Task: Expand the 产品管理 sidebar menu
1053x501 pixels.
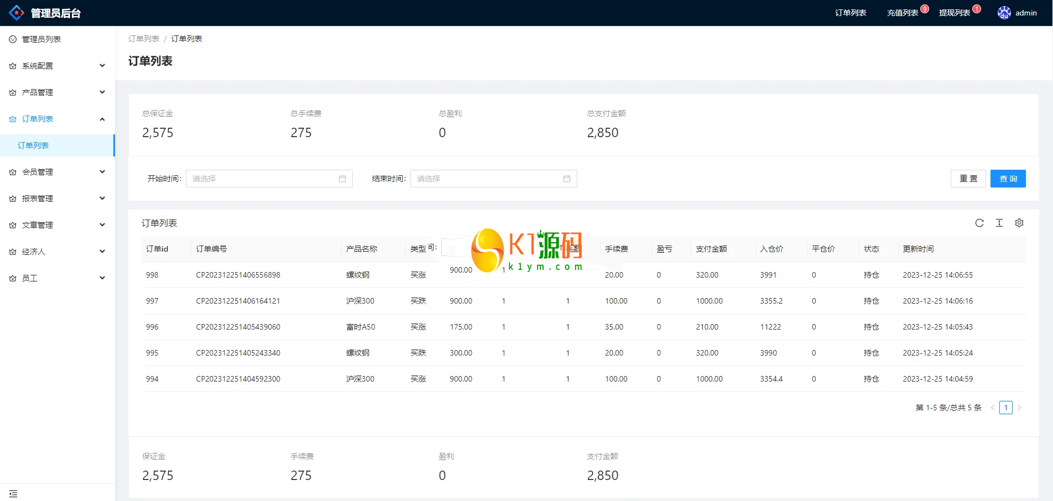Action: [x=58, y=92]
